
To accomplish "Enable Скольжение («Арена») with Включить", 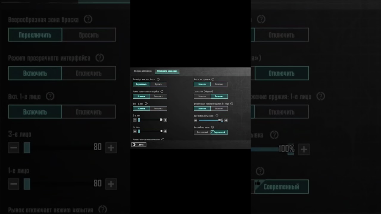I will [202, 96].
